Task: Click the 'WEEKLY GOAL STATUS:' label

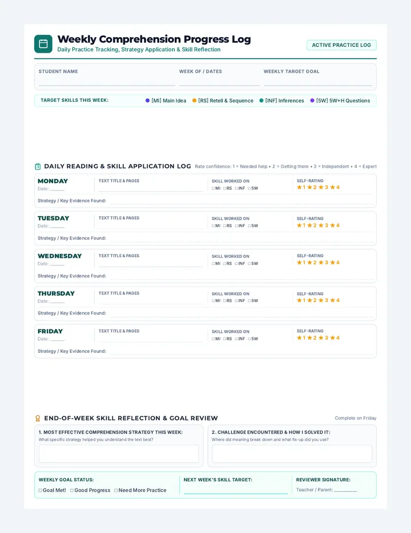Action: [x=66, y=480]
